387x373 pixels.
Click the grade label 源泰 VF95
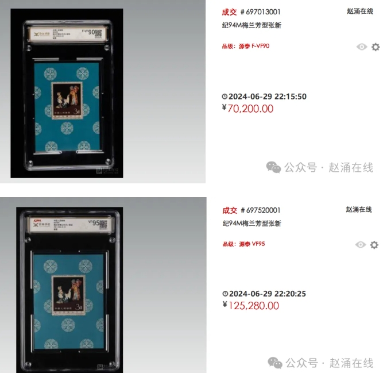pyautogui.click(x=252, y=244)
